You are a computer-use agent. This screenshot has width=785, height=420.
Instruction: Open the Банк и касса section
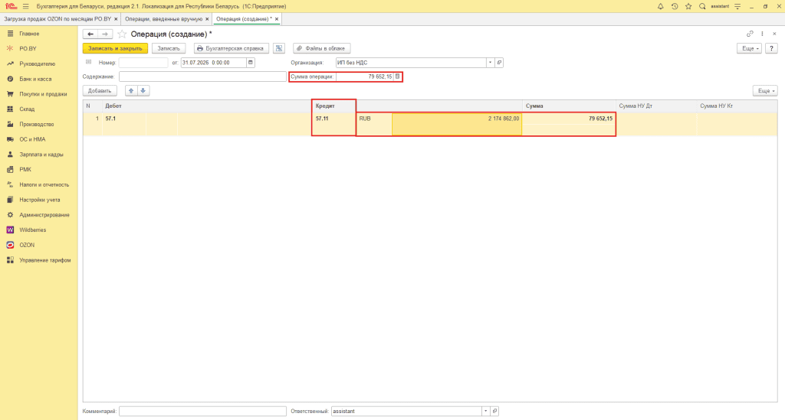tap(35, 79)
